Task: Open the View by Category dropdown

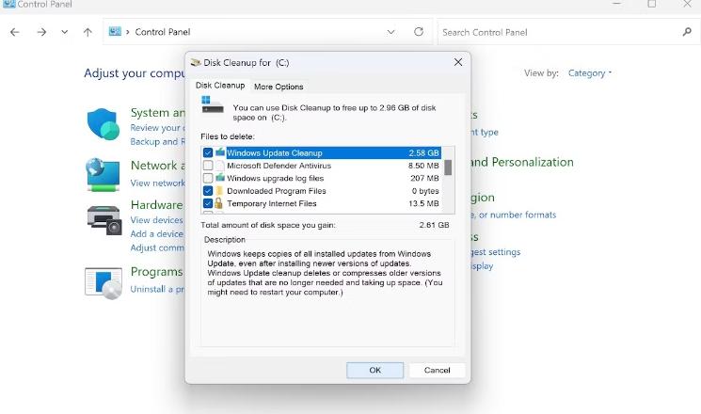Action: (x=590, y=72)
